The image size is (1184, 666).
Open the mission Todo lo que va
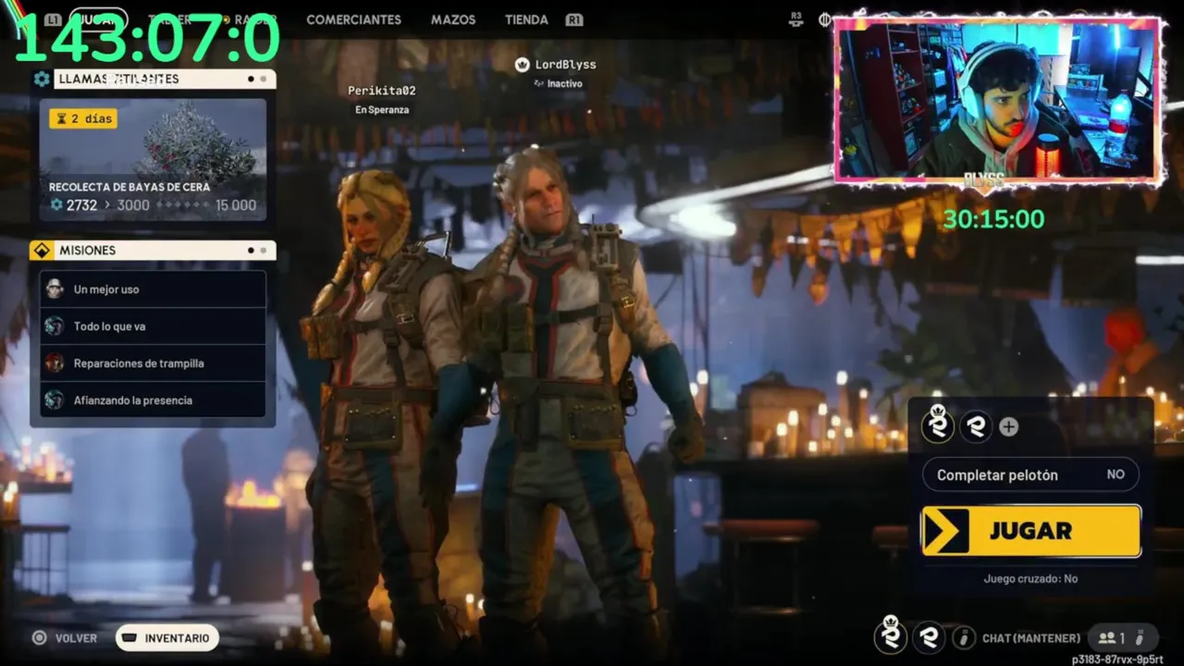[x=153, y=326]
